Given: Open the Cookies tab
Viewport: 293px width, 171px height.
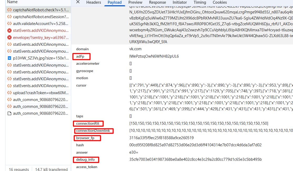Looking at the screenshot, I should click(x=220, y=2).
